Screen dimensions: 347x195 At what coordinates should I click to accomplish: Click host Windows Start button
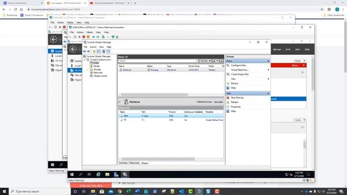coord(4,191)
